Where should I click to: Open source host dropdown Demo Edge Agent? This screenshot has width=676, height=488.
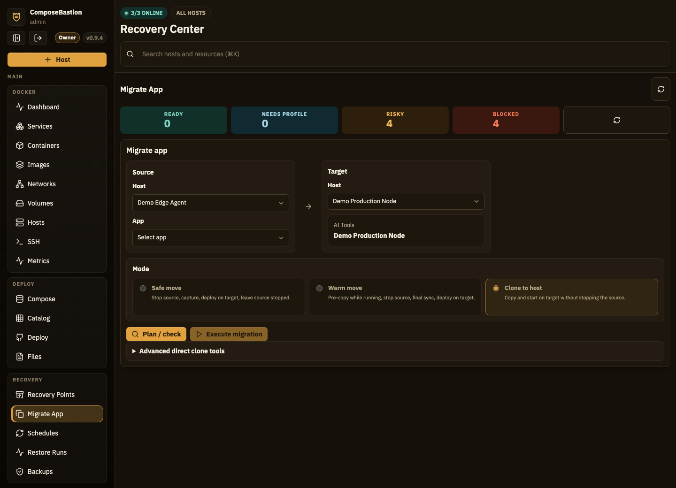[211, 203]
